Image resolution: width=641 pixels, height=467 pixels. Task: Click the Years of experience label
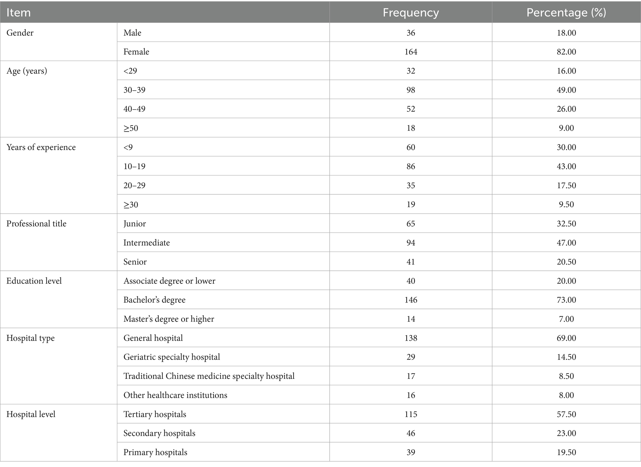41,147
